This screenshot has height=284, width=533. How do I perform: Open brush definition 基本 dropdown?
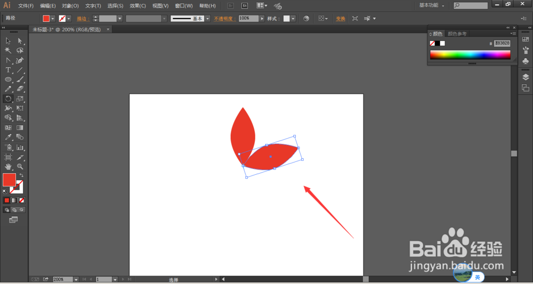208,19
